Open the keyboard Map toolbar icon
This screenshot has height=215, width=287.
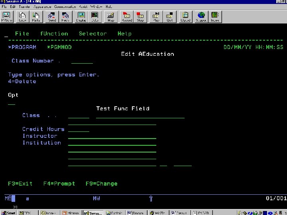[110, 17]
